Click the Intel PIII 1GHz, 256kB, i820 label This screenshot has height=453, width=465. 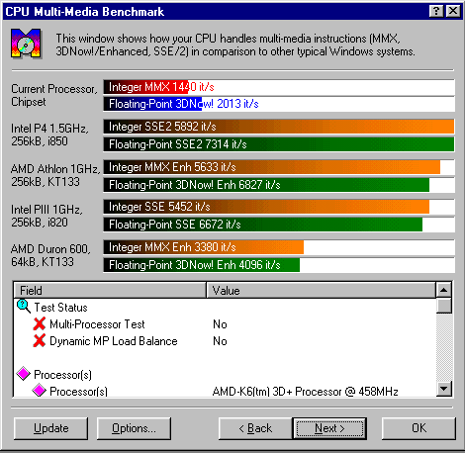[x=46, y=216]
